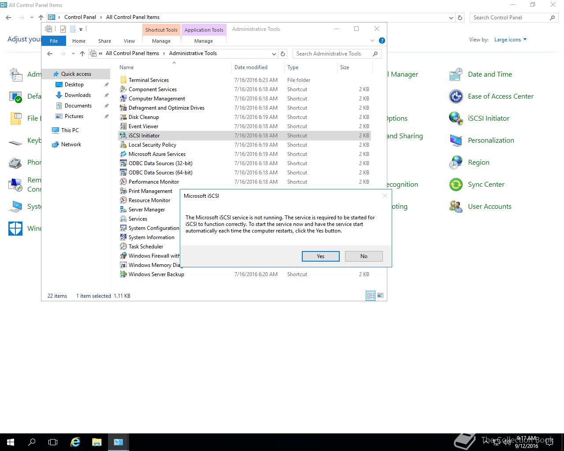Open the View ribbon tab

129,41
